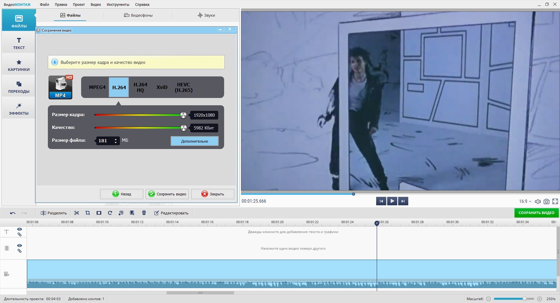Open the Справка menu
The height and width of the screenshot is (303, 560).
pyautogui.click(x=142, y=4)
